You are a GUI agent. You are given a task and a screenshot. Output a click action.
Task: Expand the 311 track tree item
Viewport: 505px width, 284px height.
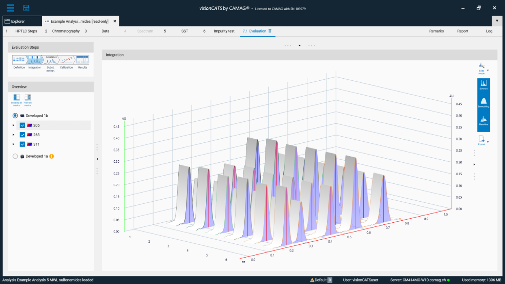(x=13, y=144)
